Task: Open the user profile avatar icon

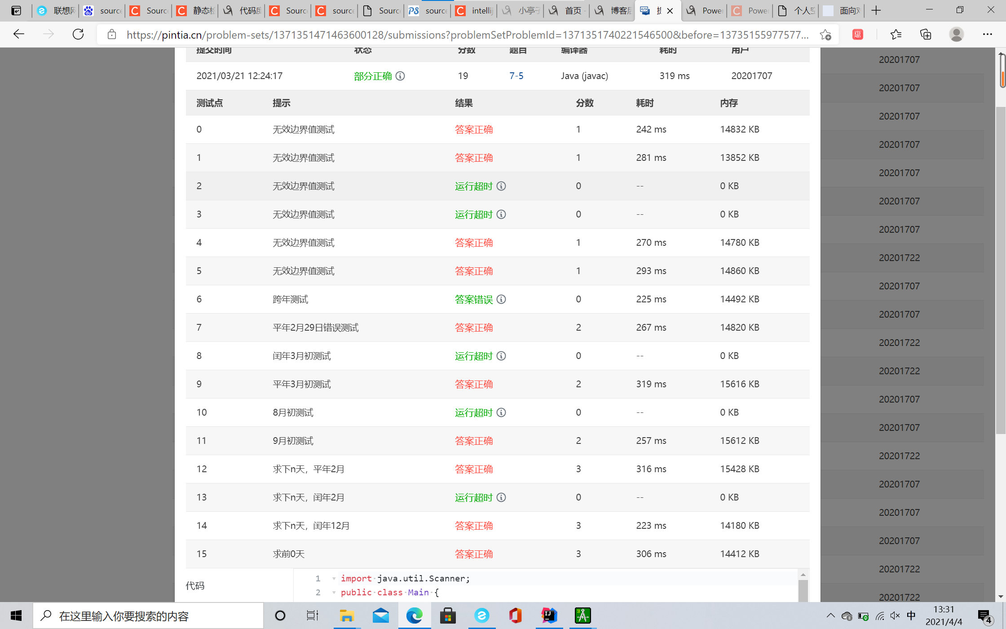Action: (956, 34)
